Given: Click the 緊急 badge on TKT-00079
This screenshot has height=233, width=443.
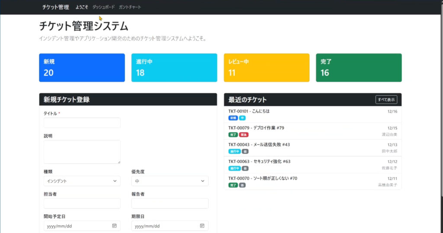Looking at the screenshot, I should pyautogui.click(x=244, y=135).
